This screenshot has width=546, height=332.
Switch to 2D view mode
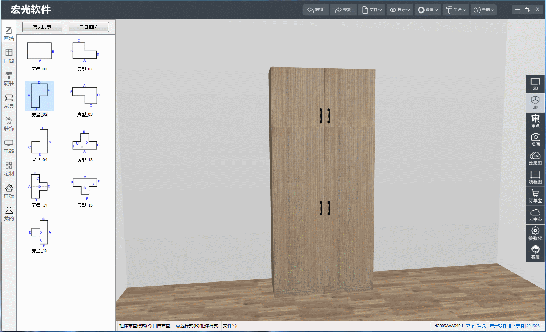535,84
